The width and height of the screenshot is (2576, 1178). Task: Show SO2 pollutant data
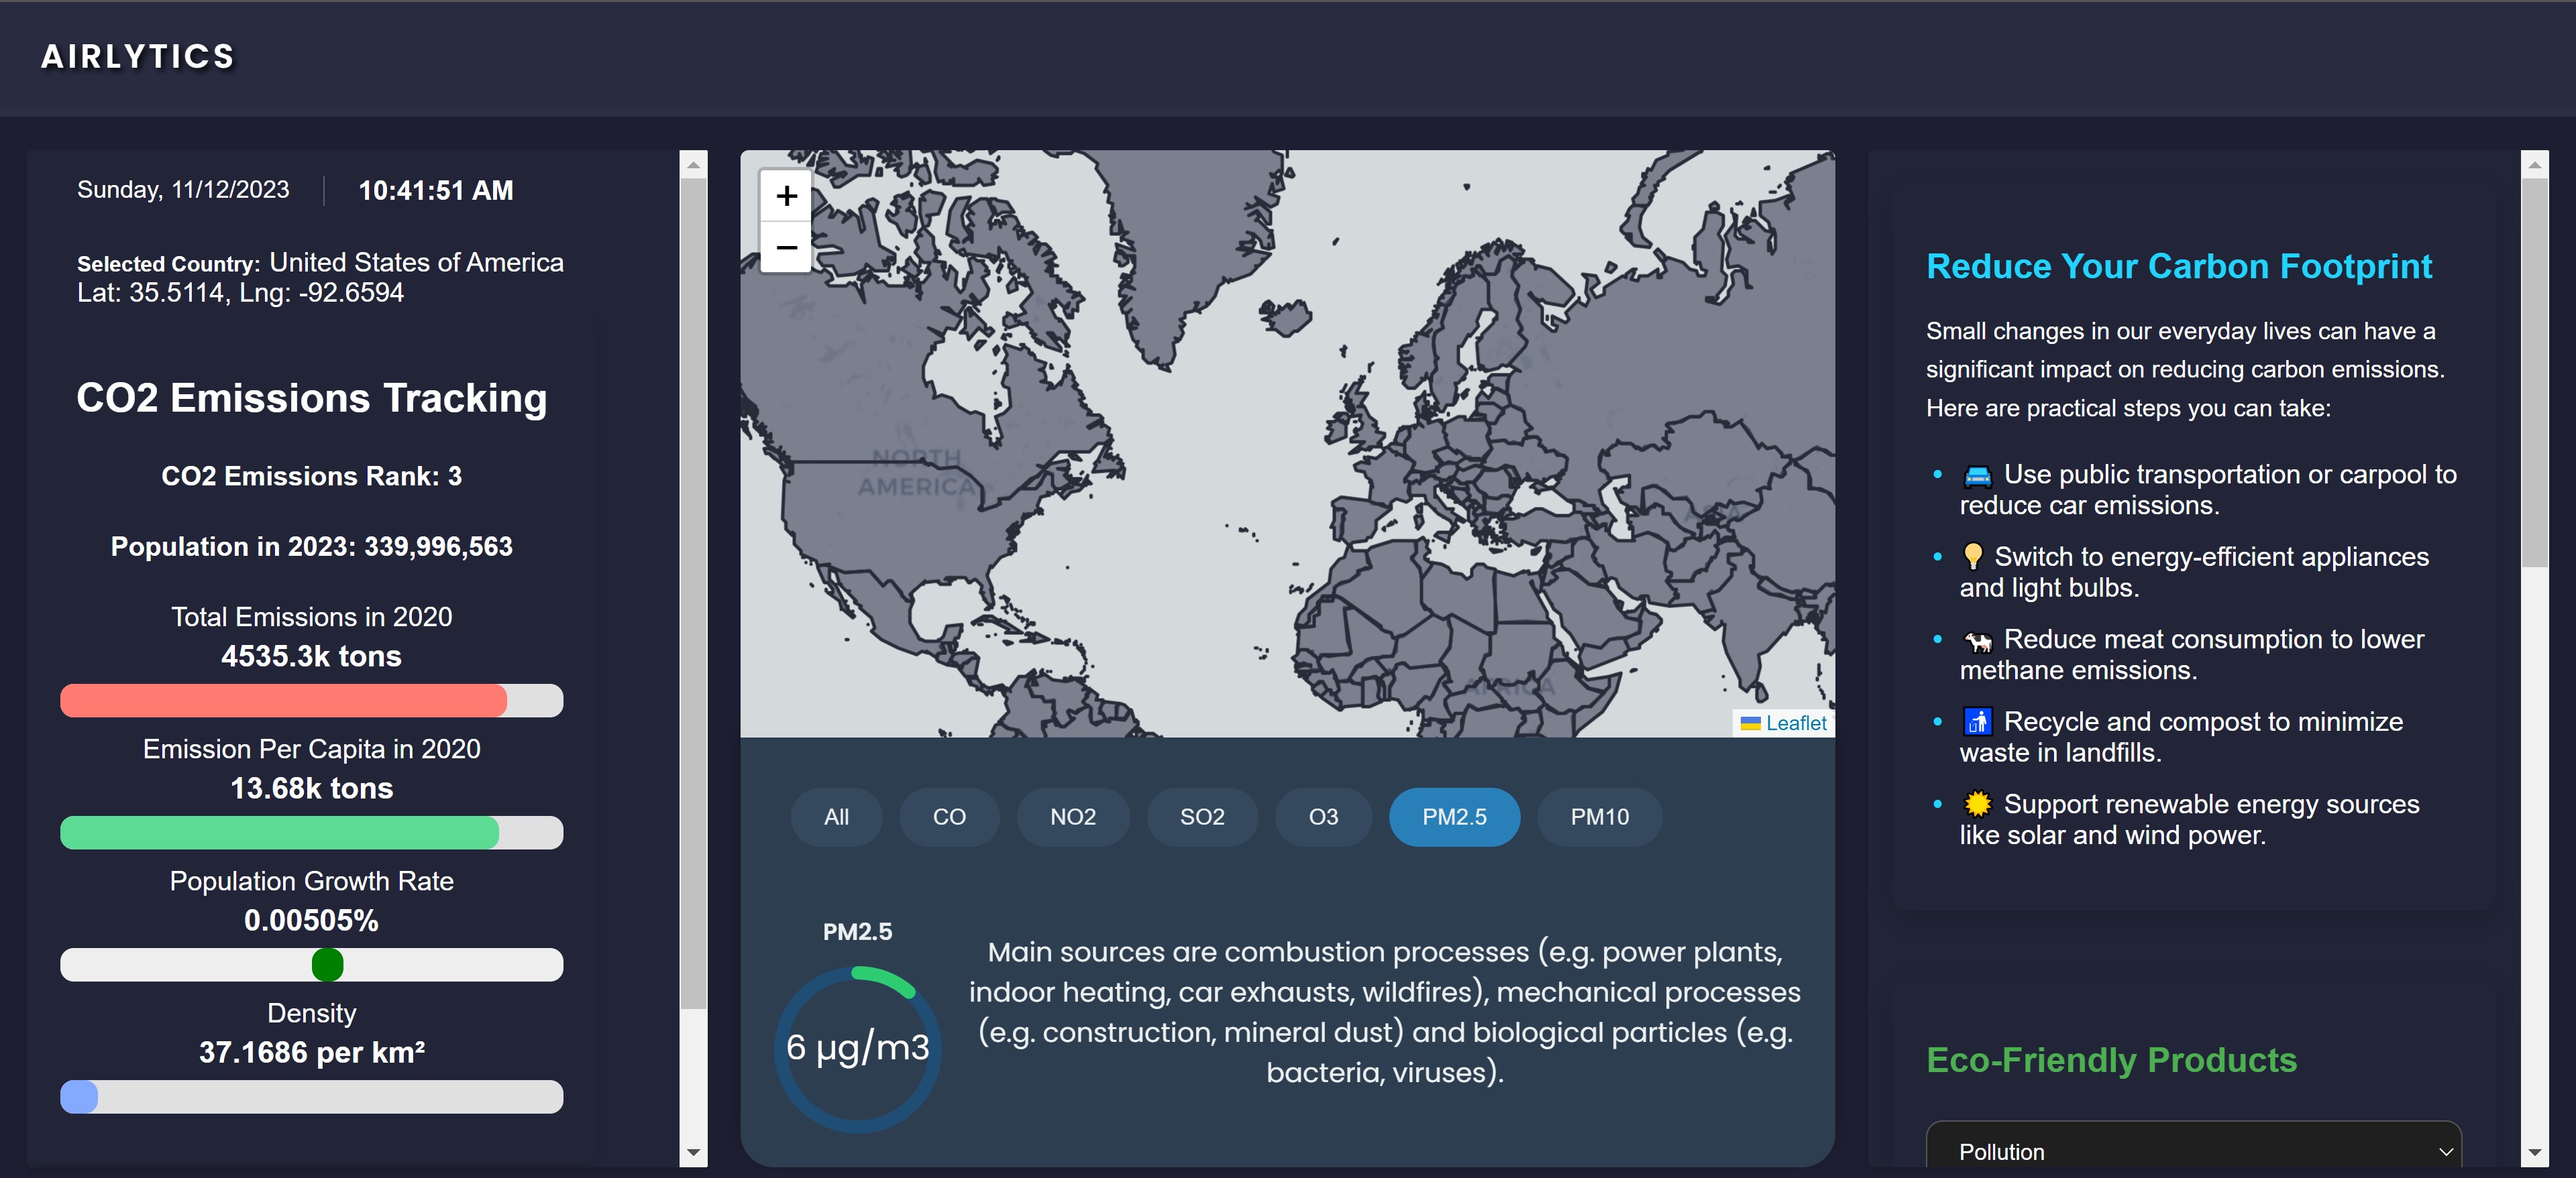click(1202, 817)
